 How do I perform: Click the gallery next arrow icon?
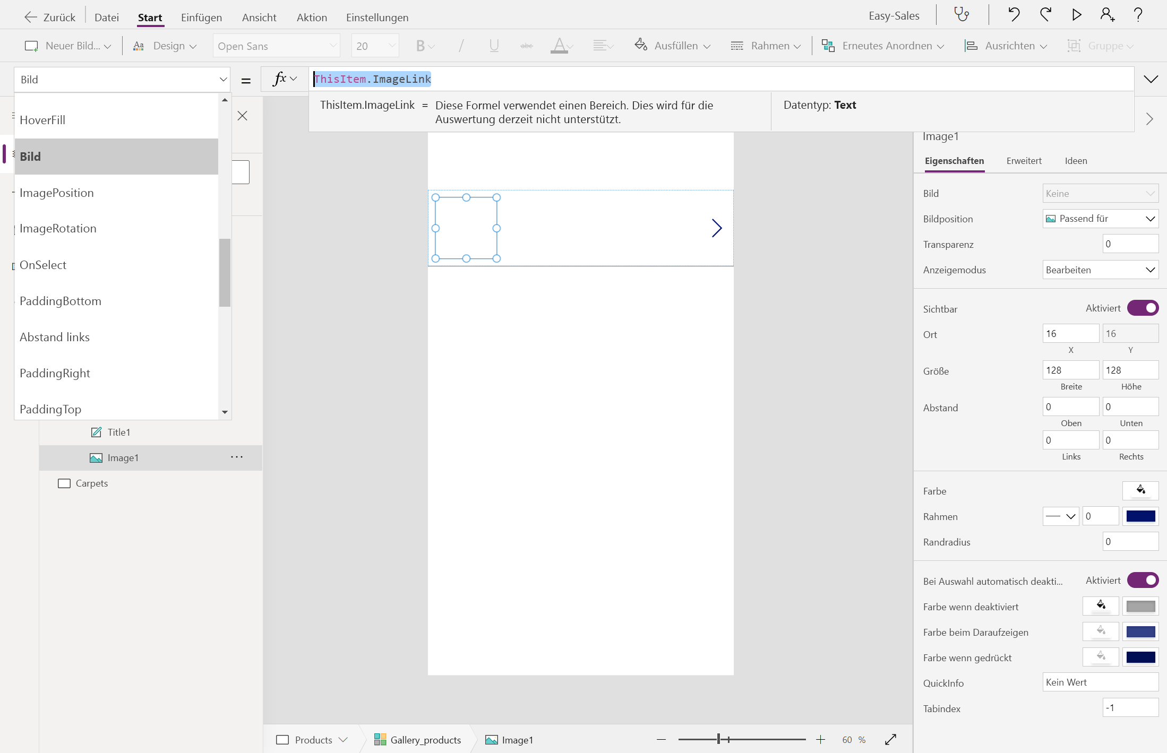tap(717, 228)
